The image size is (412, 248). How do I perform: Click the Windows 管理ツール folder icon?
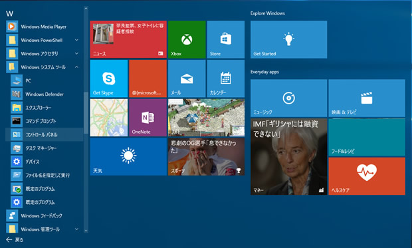pyautogui.click(x=12, y=229)
